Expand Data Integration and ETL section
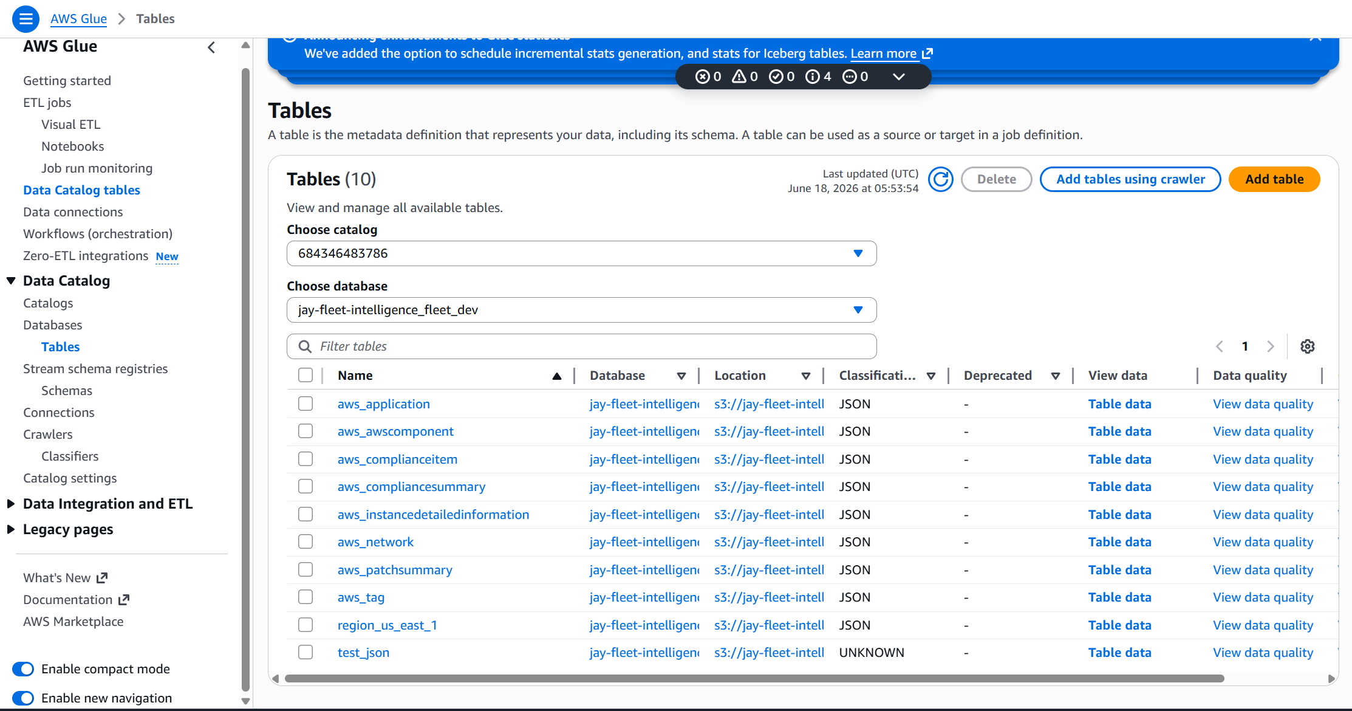The image size is (1352, 711). (11, 504)
